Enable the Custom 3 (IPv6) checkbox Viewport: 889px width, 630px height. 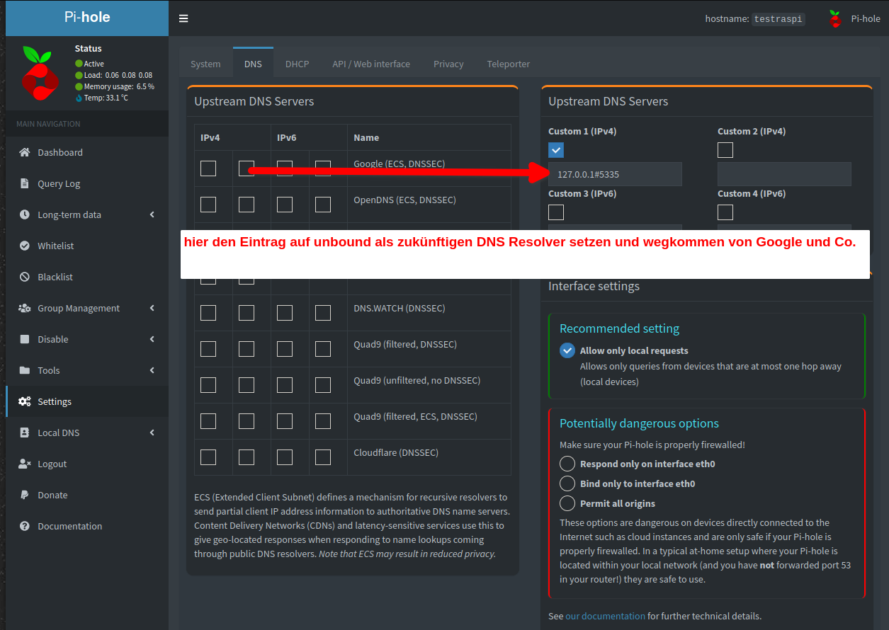[556, 212]
